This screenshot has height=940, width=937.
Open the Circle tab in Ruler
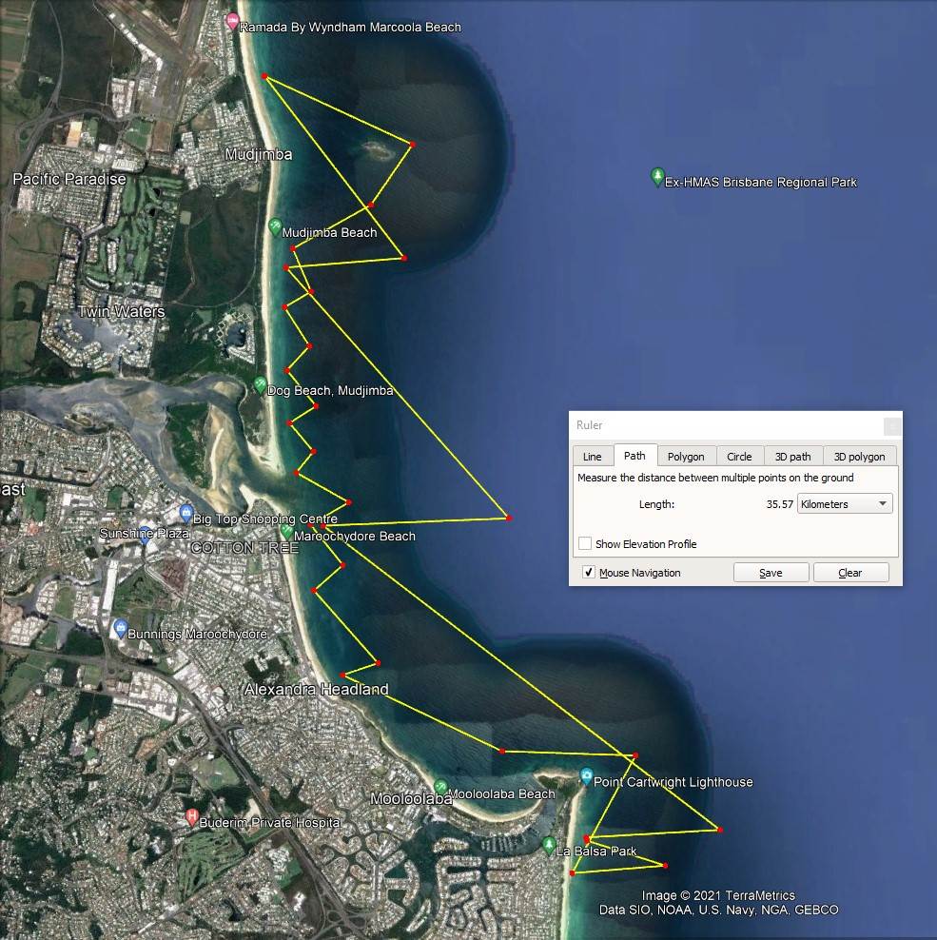click(739, 457)
